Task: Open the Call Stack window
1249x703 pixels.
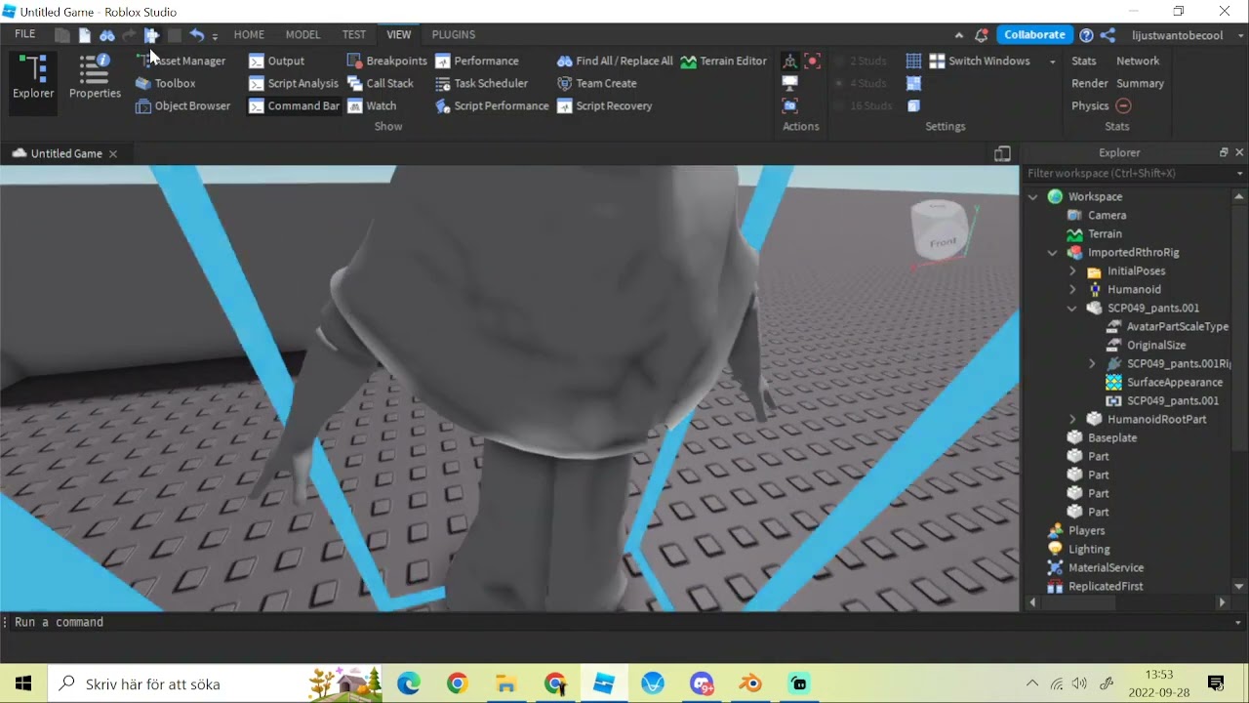Action: [x=381, y=83]
